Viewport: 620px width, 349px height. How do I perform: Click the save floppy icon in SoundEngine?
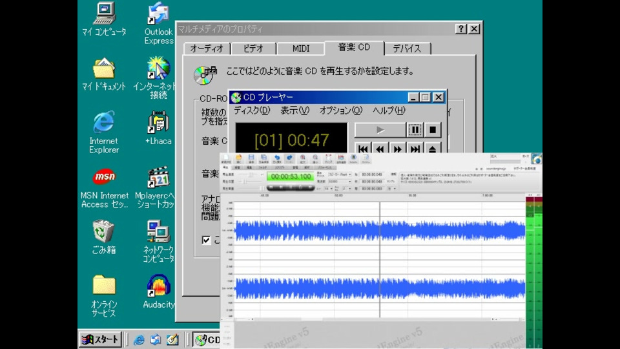pos(251,159)
